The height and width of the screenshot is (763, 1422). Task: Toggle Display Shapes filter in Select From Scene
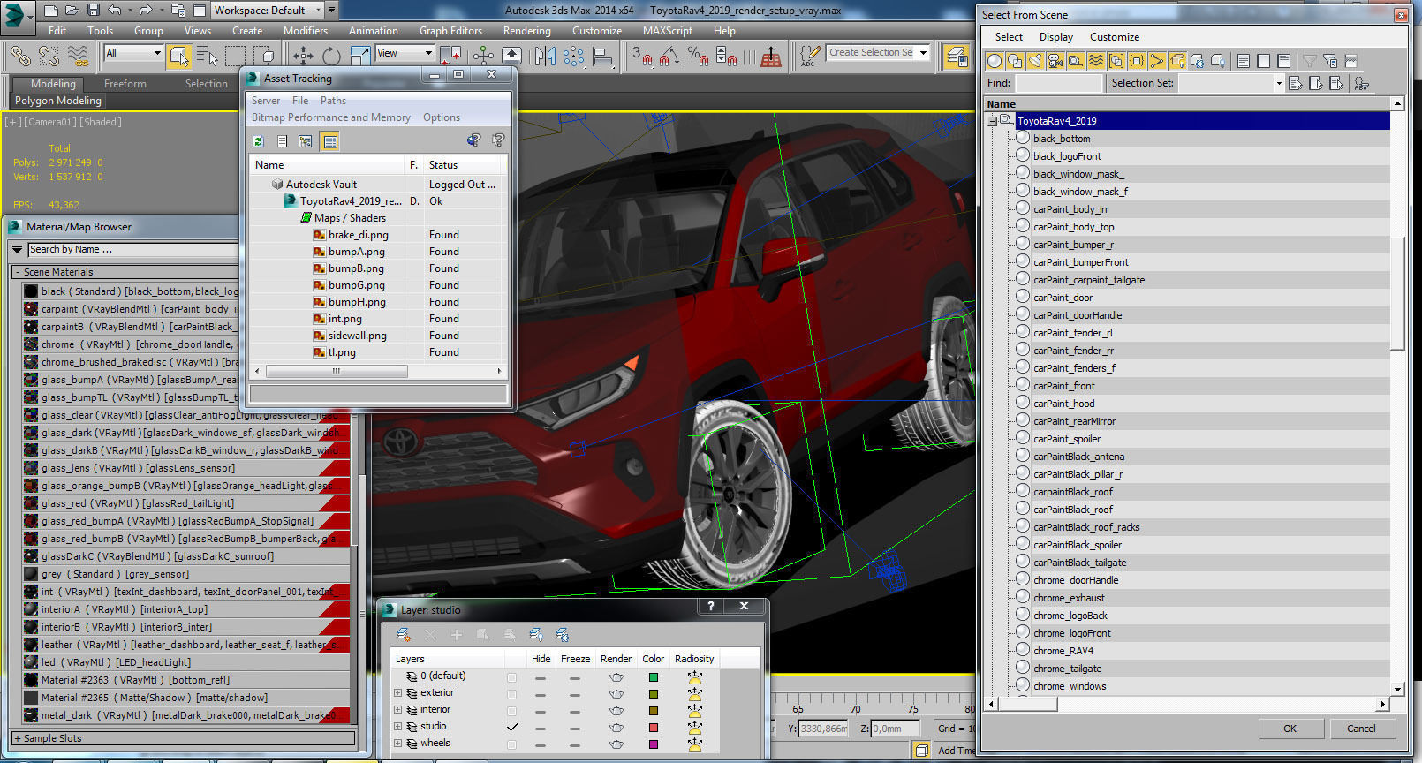coord(1015,61)
